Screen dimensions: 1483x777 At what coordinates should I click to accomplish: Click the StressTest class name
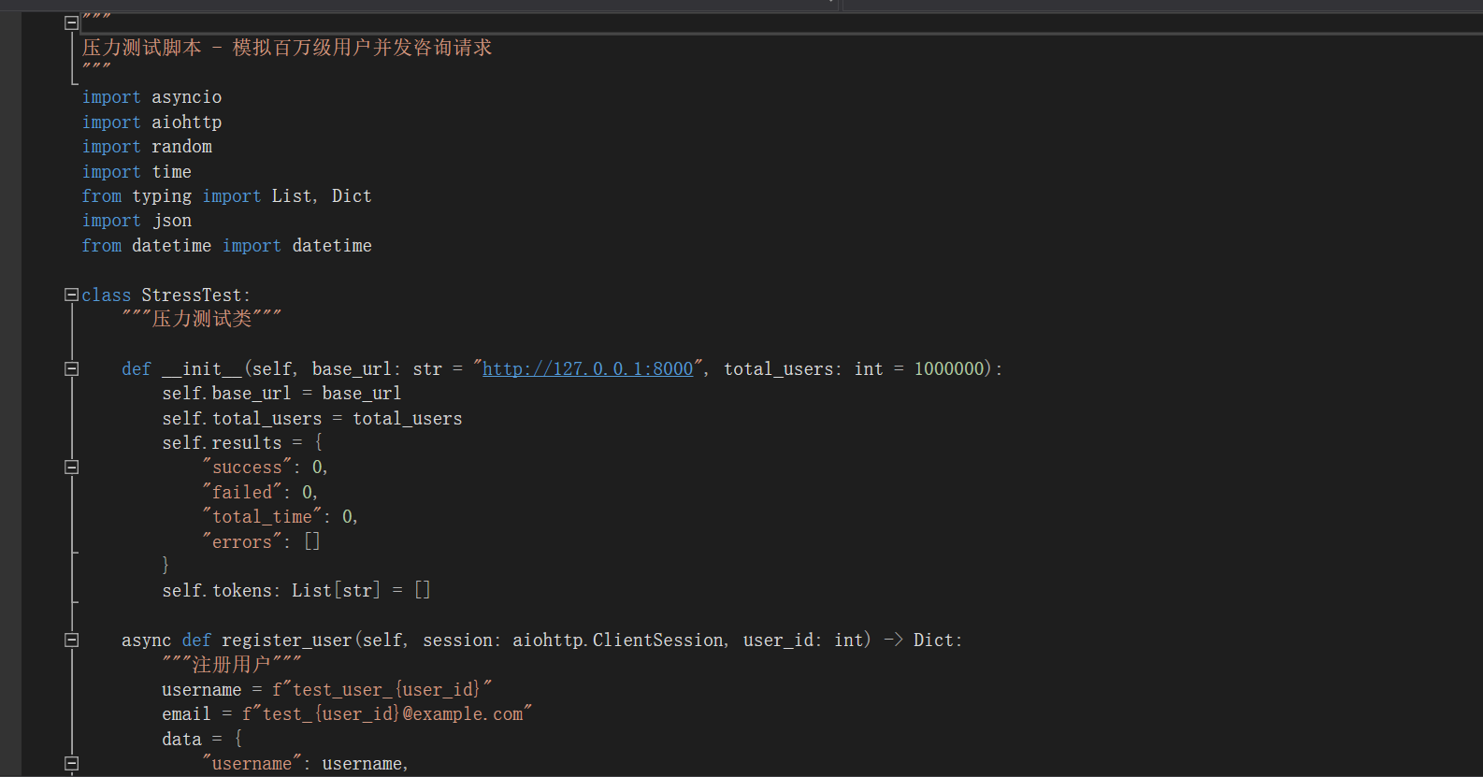pyautogui.click(x=192, y=295)
